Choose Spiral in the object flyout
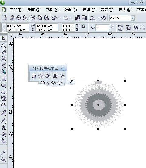Image resolution: width=146 pixels, height=168 pixels. point(62,76)
